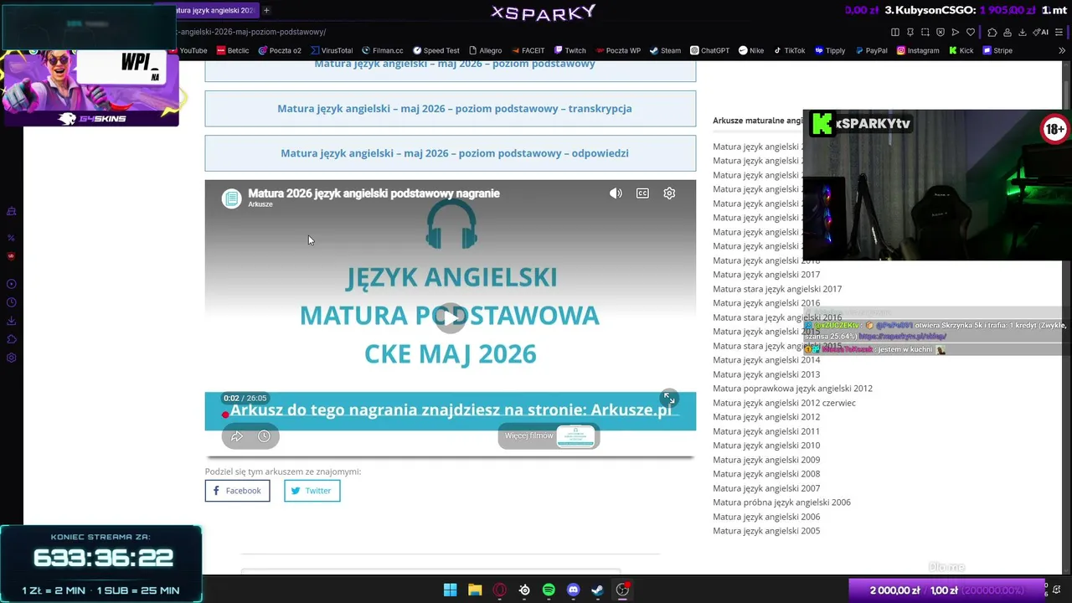The height and width of the screenshot is (603, 1072).
Task: Open the PayPal bookmark
Action: click(871, 50)
